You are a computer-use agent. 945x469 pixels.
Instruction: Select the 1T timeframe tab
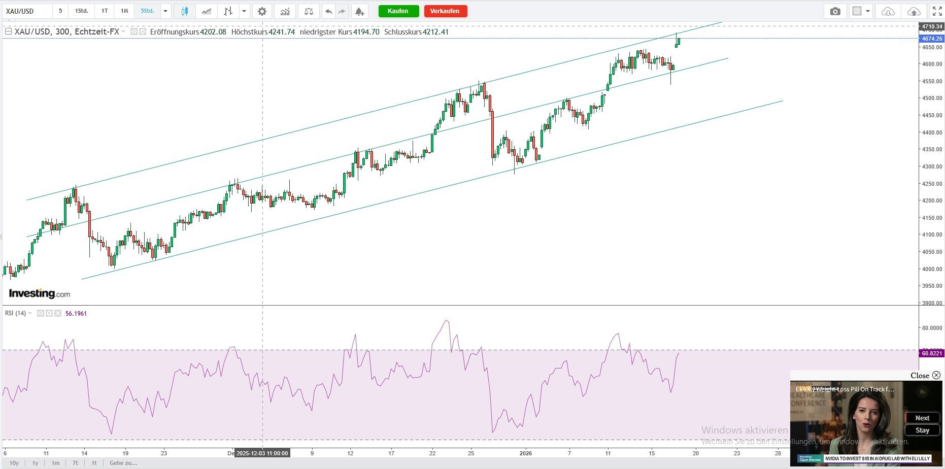tap(105, 11)
